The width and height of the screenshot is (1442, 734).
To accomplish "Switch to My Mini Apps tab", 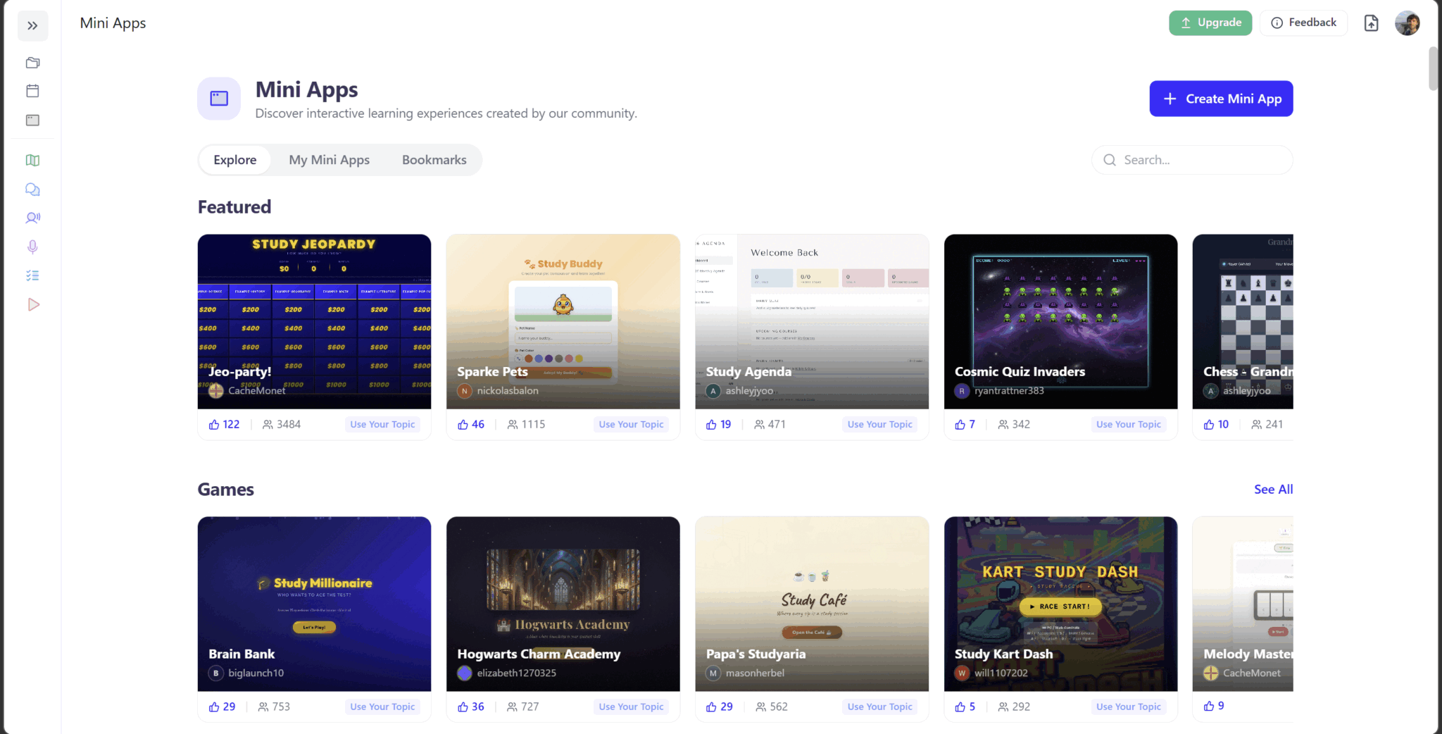I will (x=329, y=160).
